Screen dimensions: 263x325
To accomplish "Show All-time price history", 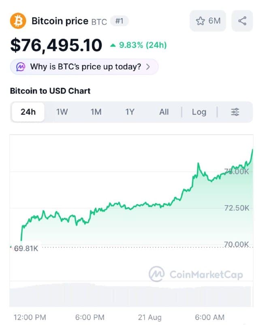I will click(x=164, y=112).
